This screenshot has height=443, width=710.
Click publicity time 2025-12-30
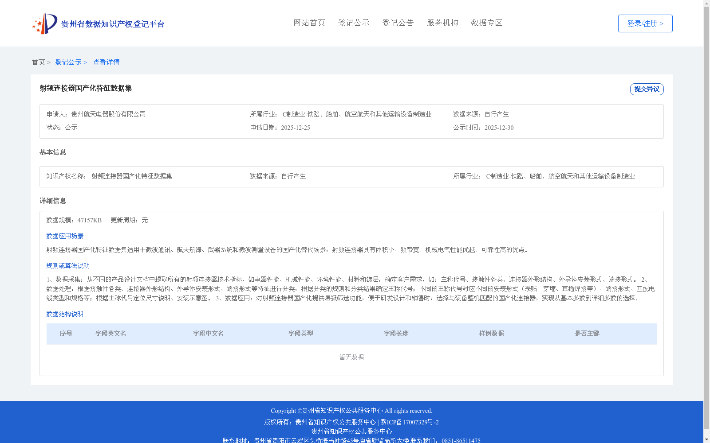tap(499, 128)
